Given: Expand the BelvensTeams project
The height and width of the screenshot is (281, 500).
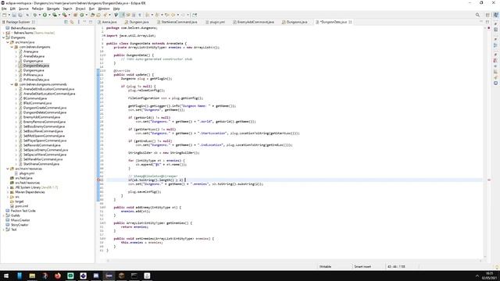Looking at the screenshot, I should click(3, 33).
